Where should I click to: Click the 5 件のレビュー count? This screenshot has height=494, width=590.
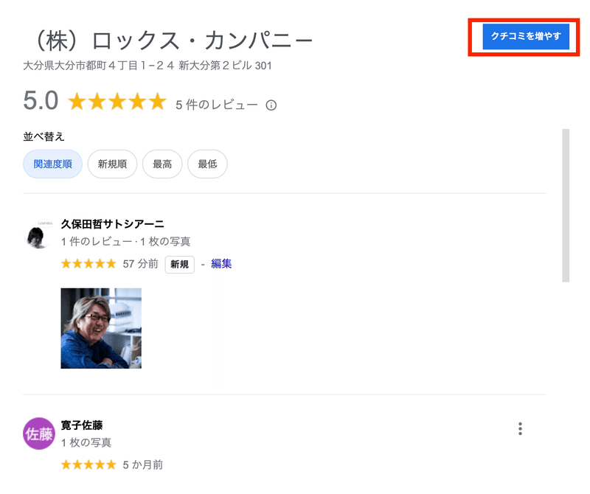213,104
